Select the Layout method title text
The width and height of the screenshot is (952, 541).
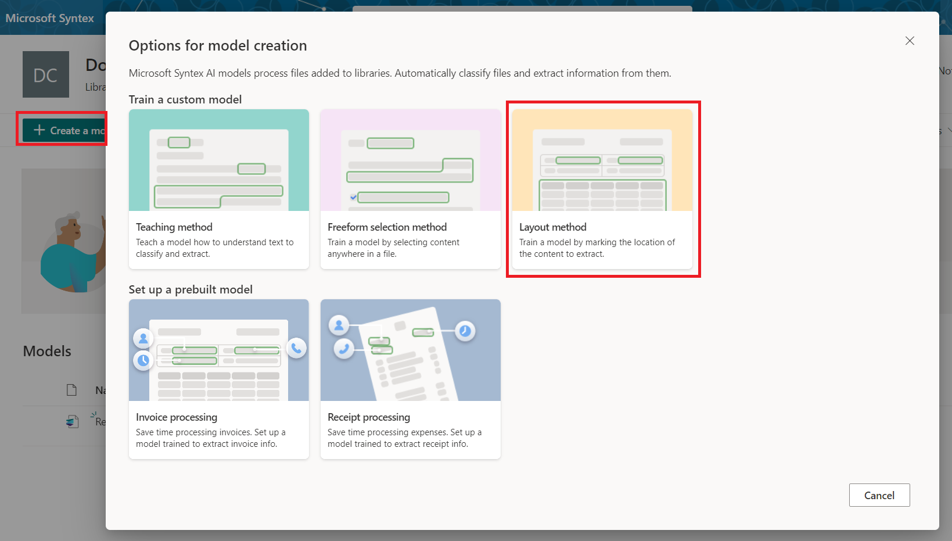click(552, 227)
